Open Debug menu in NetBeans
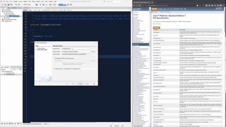Image resolution: width=226 pixels, height=127 pixels. coord(34,1)
